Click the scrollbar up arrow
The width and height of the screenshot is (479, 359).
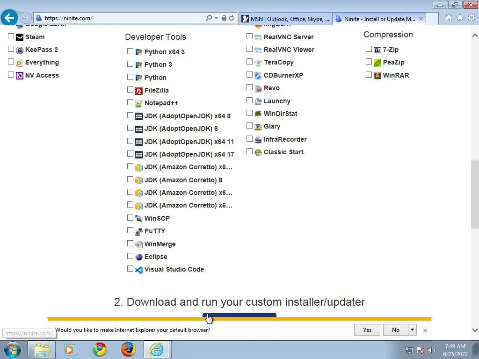(x=475, y=36)
